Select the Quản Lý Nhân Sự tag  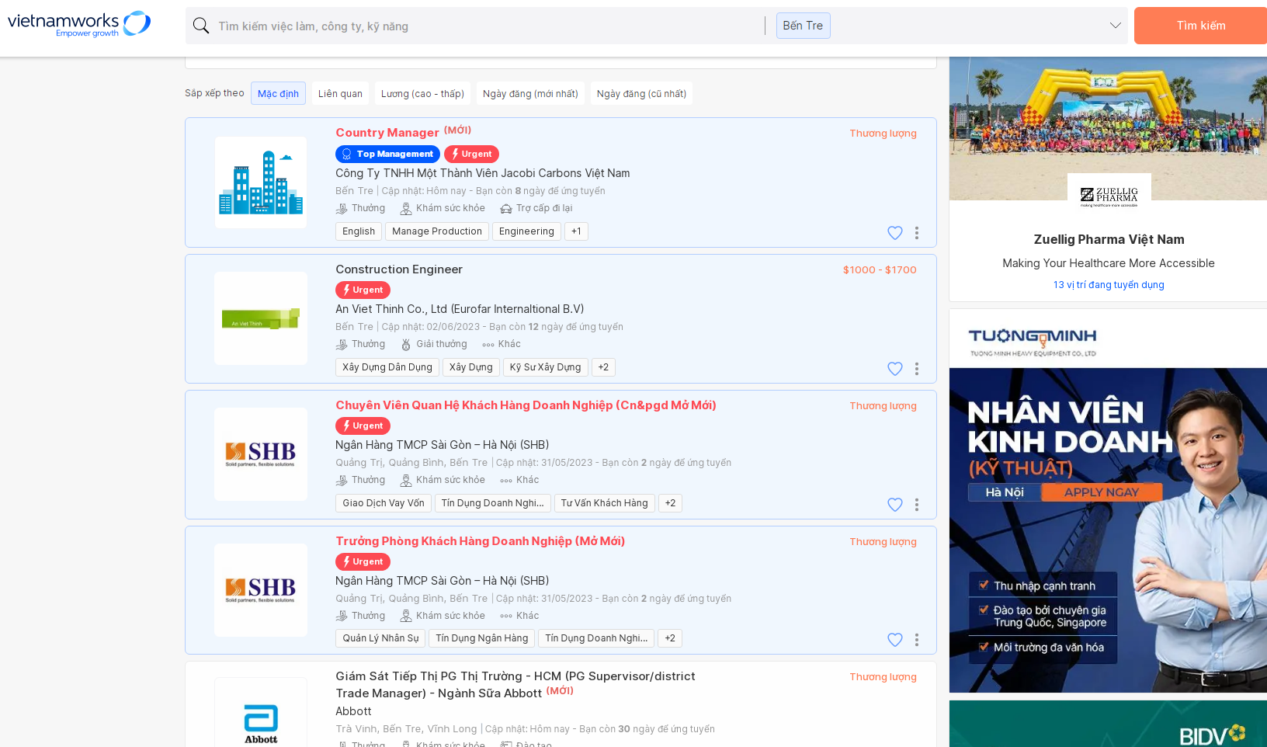pos(380,638)
